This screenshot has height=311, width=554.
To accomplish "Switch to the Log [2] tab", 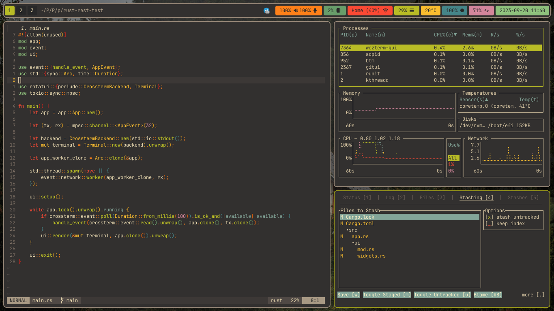I will tap(395, 198).
